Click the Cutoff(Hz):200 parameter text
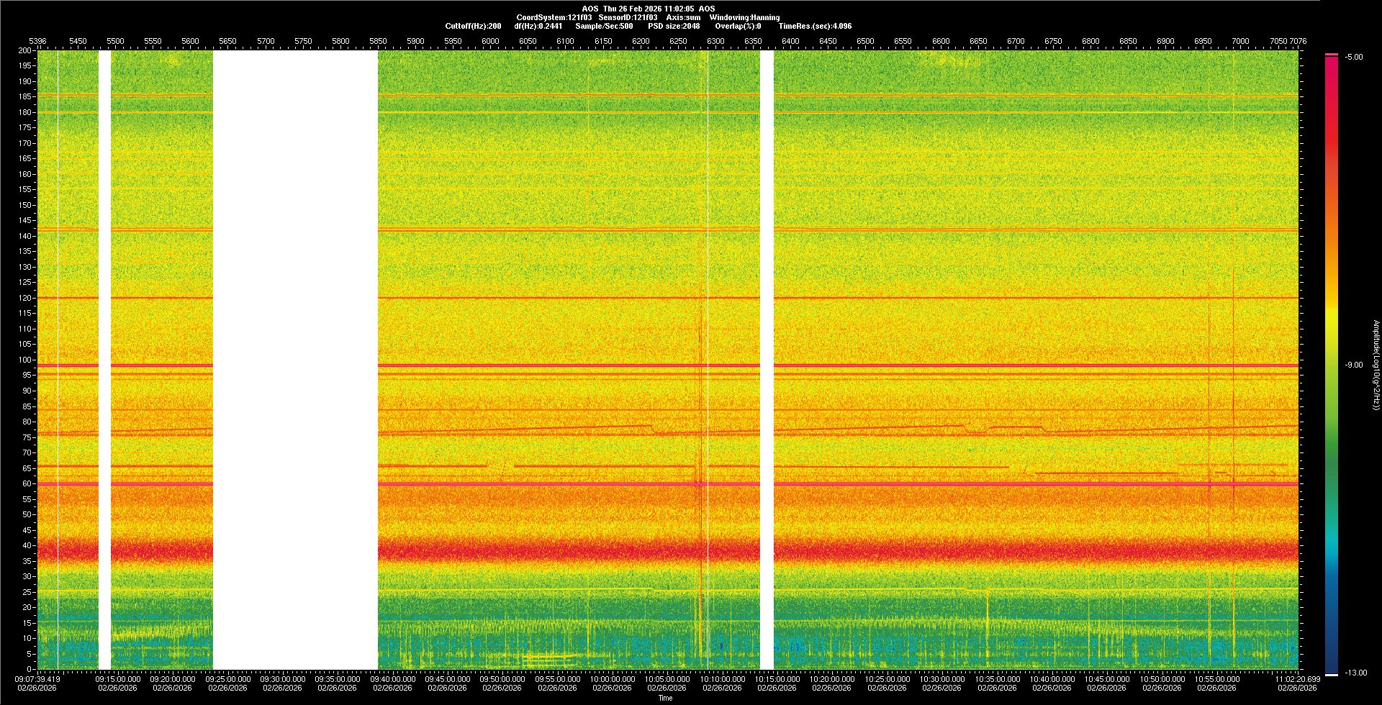The height and width of the screenshot is (705, 1382). click(473, 26)
